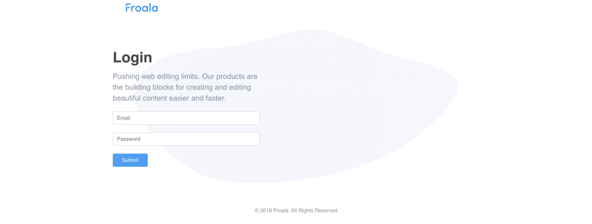Screen dimensions: 592x224
Task: Click '© 2018 Froala. All Rights Reserved'
Action: (296, 210)
